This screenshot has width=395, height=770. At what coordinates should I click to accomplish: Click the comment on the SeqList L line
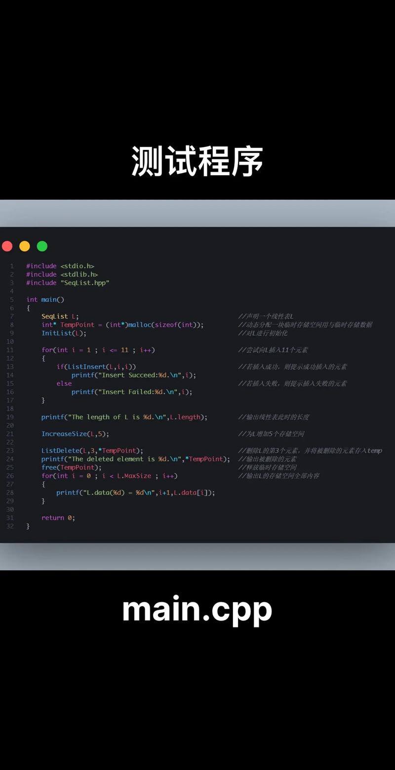pyautogui.click(x=266, y=316)
